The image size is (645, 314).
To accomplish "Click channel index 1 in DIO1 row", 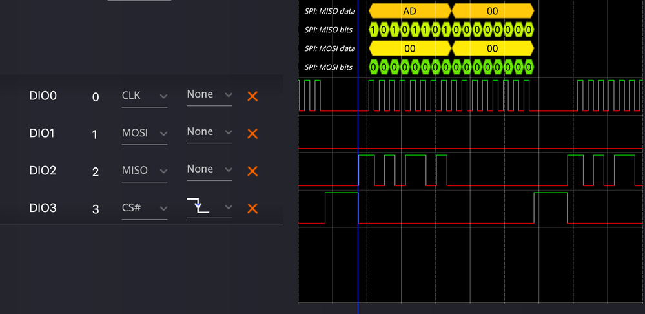I will [95, 135].
